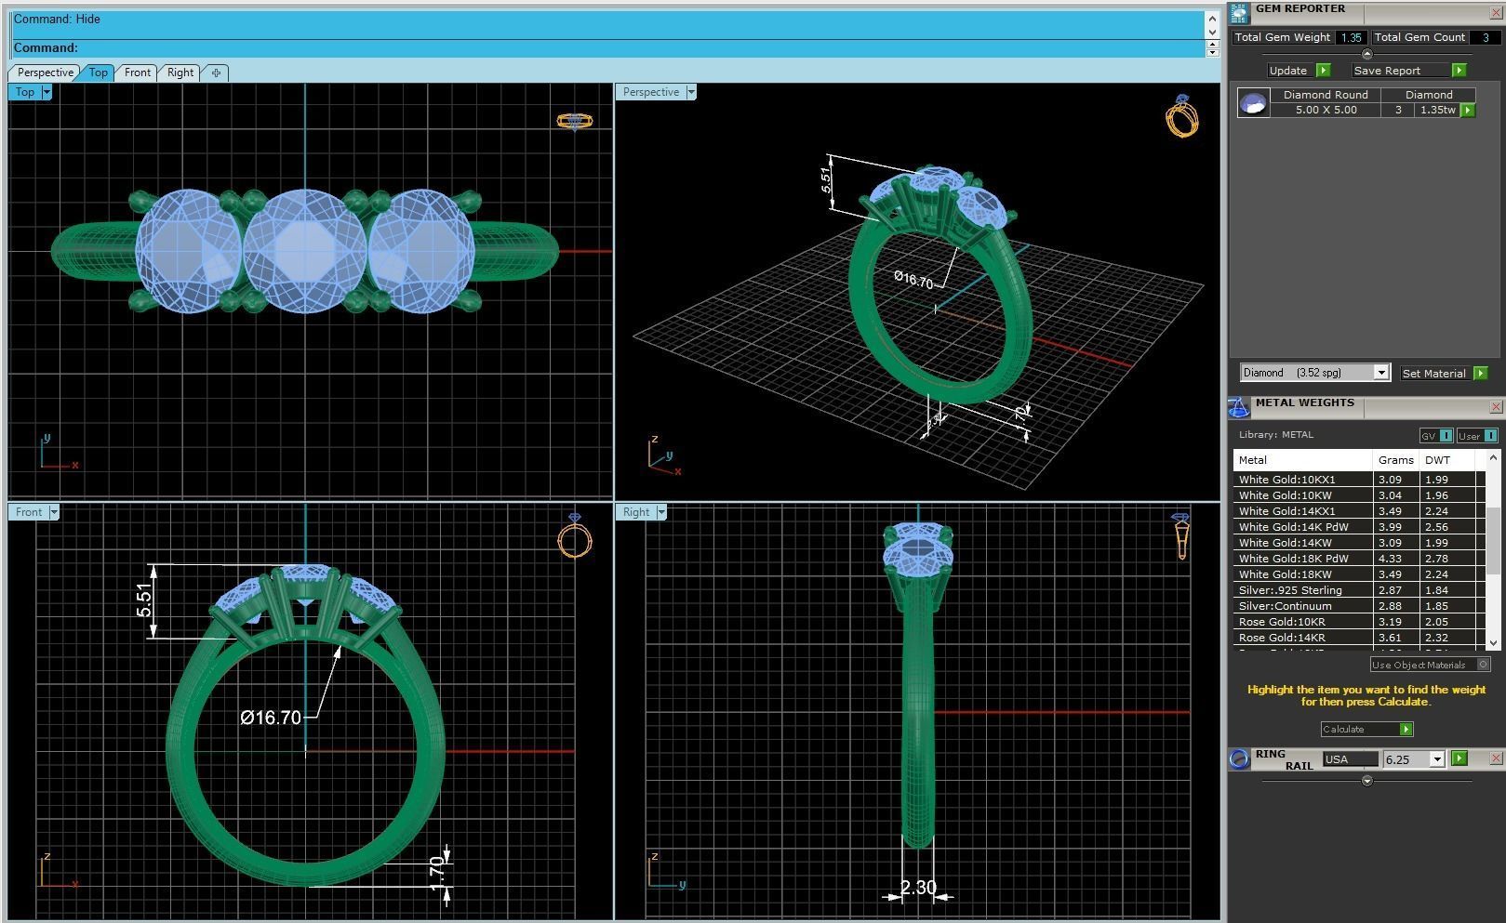Viewport: 1506px width, 923px height.
Task: Switch to the Front tab
Action: pyautogui.click(x=137, y=73)
